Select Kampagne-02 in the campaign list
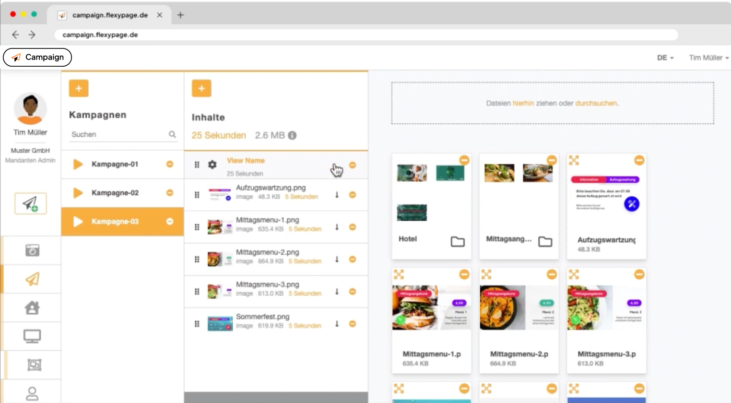 pyautogui.click(x=122, y=193)
